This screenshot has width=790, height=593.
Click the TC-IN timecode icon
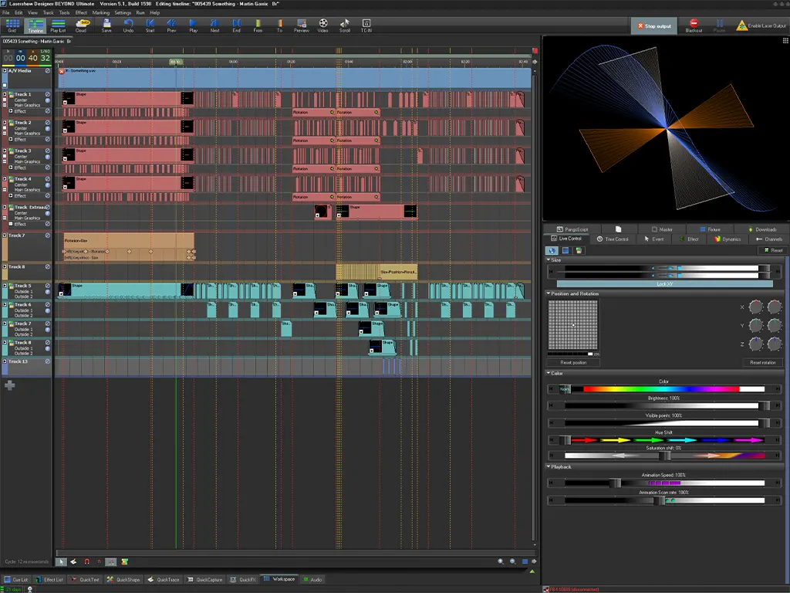[366, 25]
